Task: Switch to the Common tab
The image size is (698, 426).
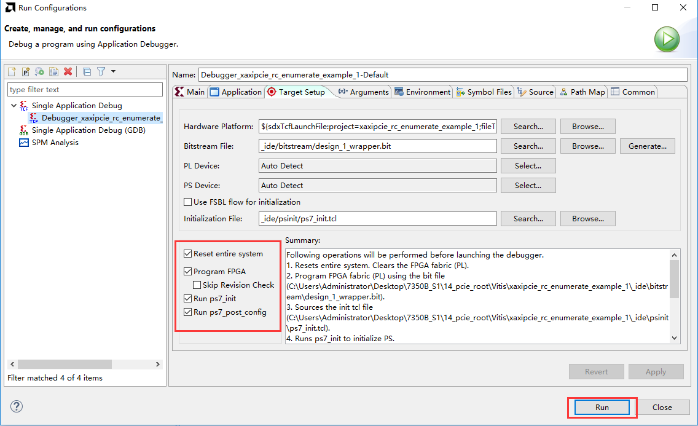Action: (633, 92)
